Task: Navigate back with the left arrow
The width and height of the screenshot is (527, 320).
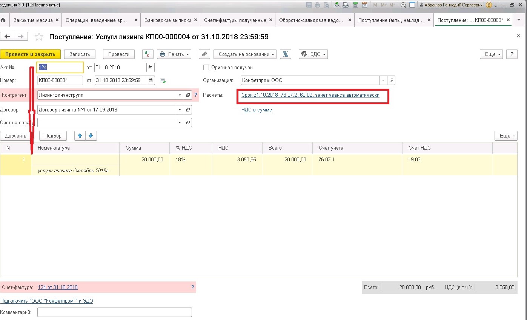Action: [x=7, y=36]
